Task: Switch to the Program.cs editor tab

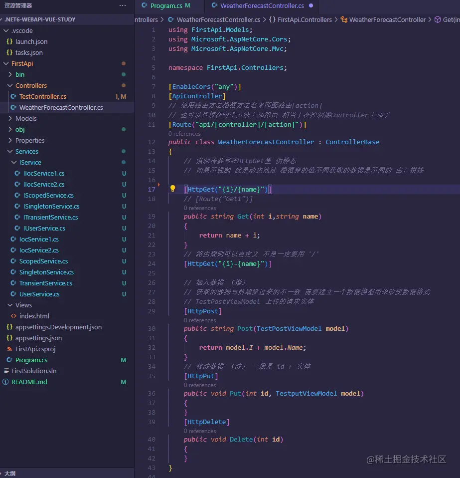Action: point(170,5)
